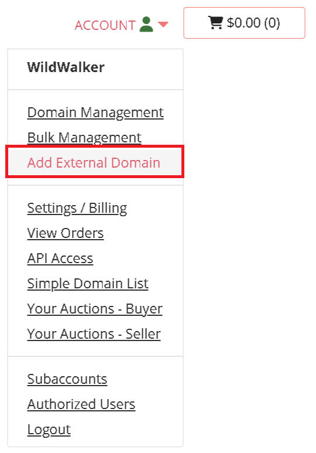The height and width of the screenshot is (453, 316).
Task: Click the WildWalker username heading
Action: click(66, 67)
